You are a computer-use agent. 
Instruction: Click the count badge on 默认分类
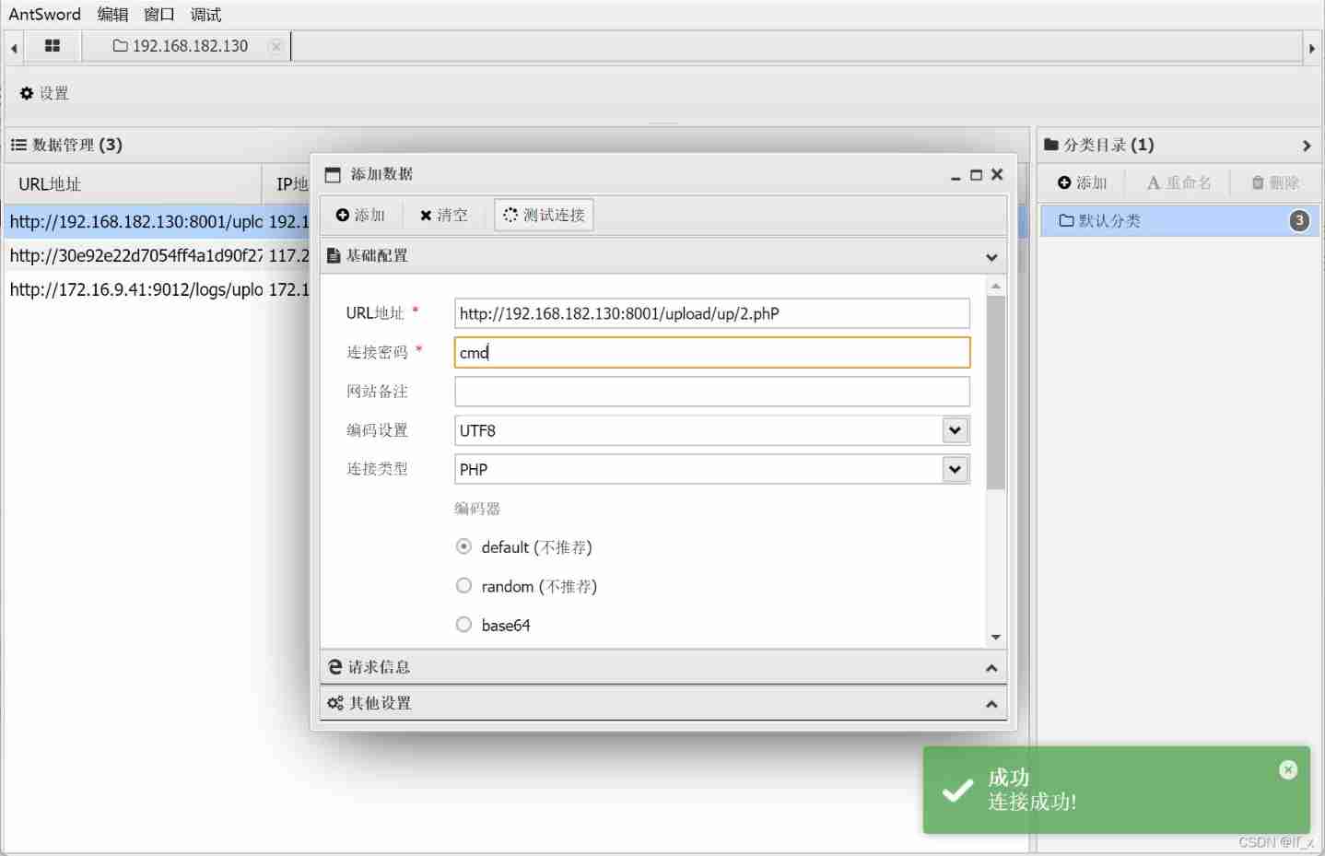tap(1299, 221)
